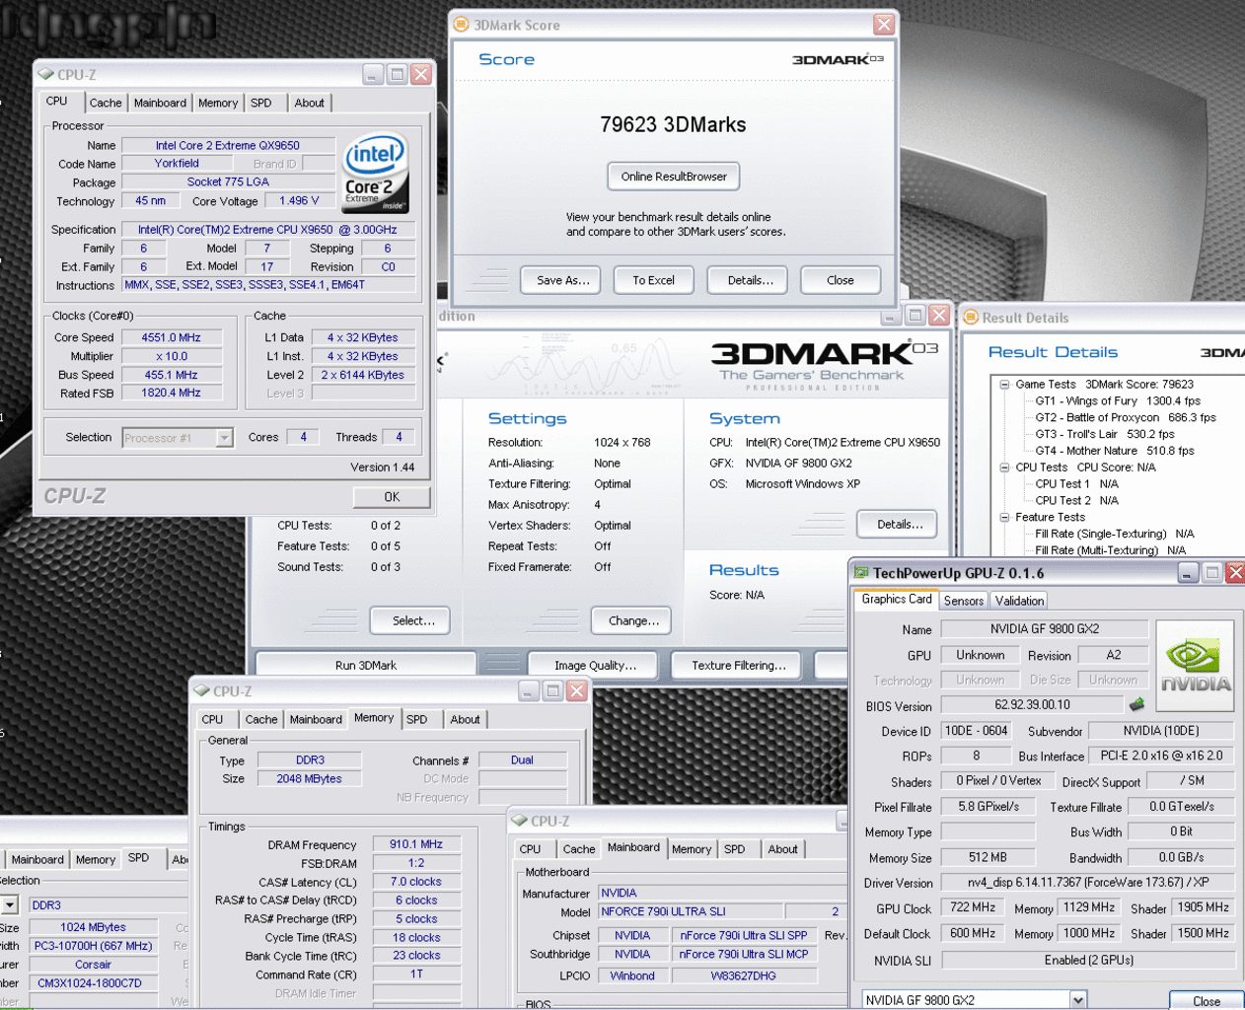Screen dimensions: 1245x1010
Task: Click the 3DMark Score window title icon
Action: 461,25
